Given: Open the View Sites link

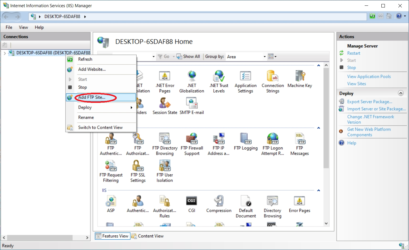Looking at the screenshot, I should 357,84.
